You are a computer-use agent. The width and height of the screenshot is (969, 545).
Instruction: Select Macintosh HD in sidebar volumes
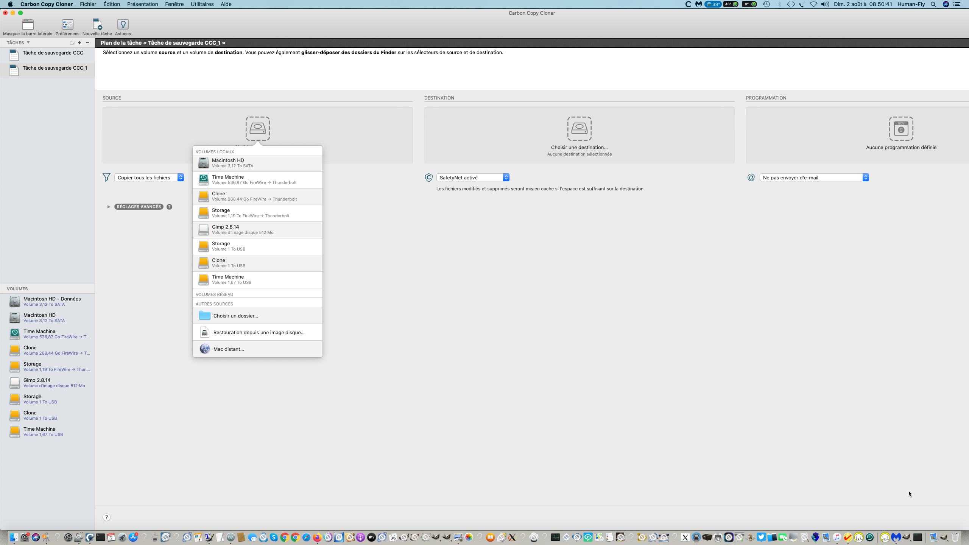coord(47,318)
